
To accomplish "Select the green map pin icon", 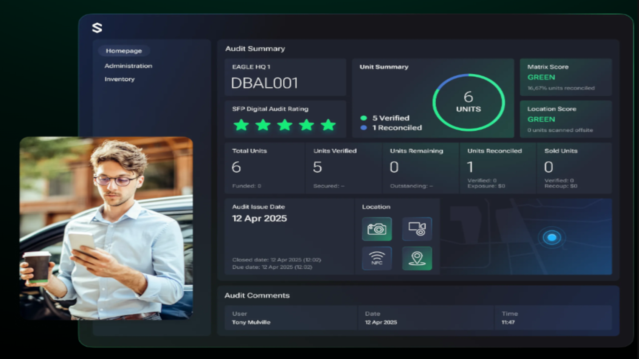I will pyautogui.click(x=417, y=258).
